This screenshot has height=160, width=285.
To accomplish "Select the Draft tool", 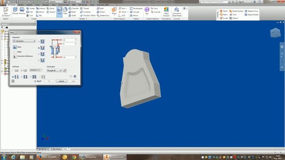I will (x=72, y=16).
